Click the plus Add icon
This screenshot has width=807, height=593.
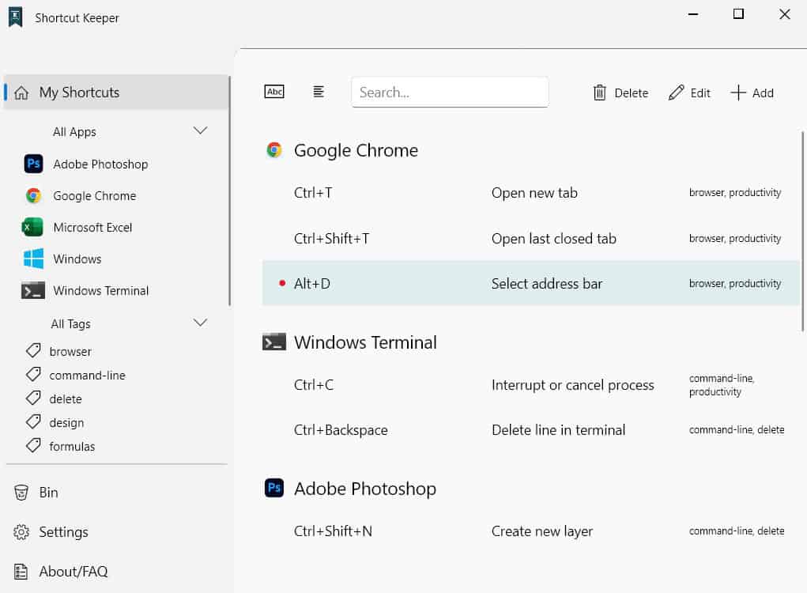738,93
